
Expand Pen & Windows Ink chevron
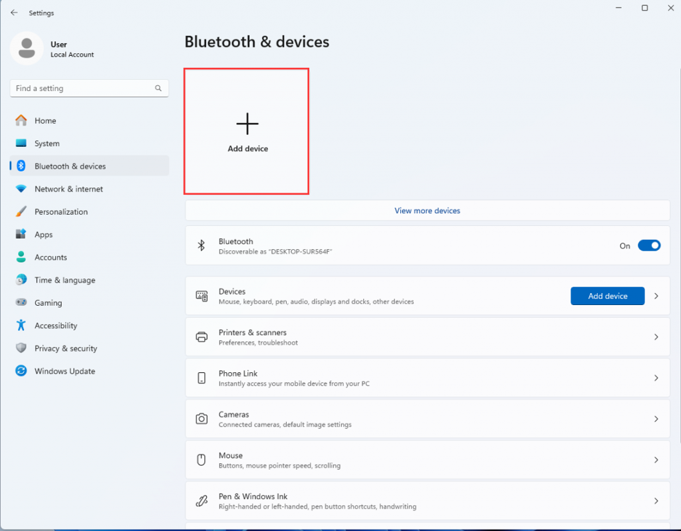656,501
